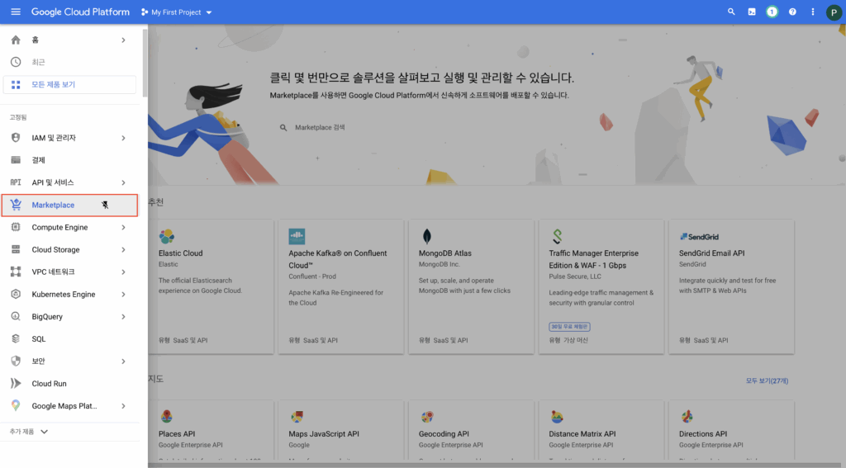Click the recent clock icon
This screenshot has width=846, height=468.
(16, 62)
